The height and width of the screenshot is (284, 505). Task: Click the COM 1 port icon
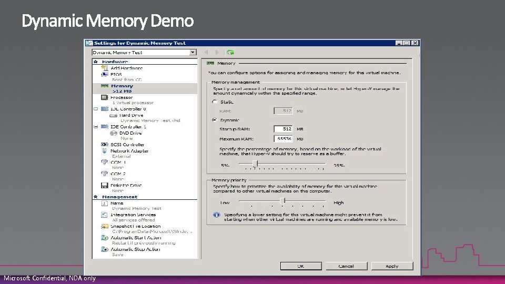(104, 163)
